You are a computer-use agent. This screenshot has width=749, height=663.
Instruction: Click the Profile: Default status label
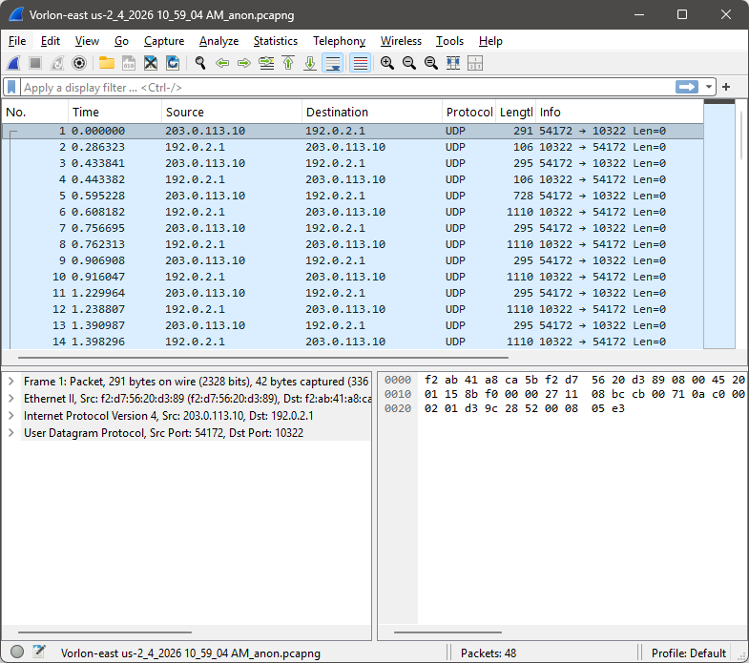pos(688,653)
